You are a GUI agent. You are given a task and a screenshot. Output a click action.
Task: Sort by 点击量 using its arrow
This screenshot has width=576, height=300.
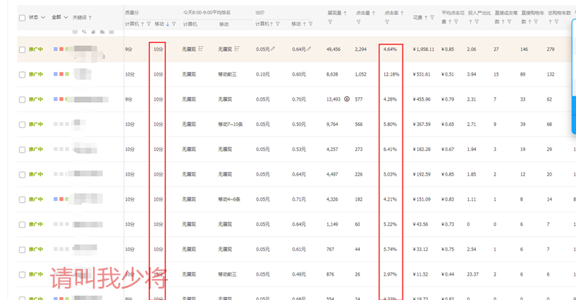(x=376, y=13)
